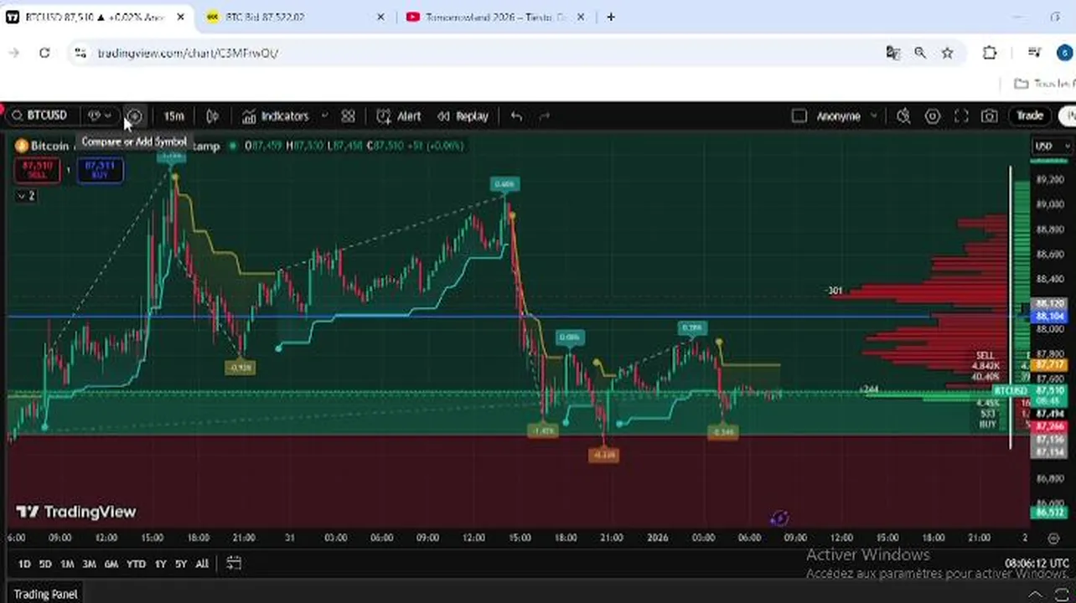This screenshot has height=603, width=1076.
Task: Open the Go to date calendar icon
Action: (x=234, y=564)
